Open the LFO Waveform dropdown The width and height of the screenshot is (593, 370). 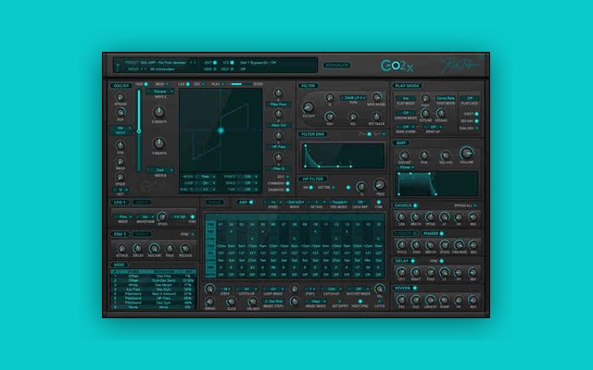145,217
